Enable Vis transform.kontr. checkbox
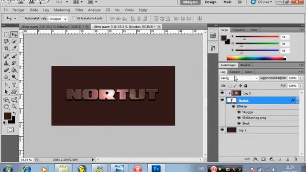306x172 pixels. [74, 18]
